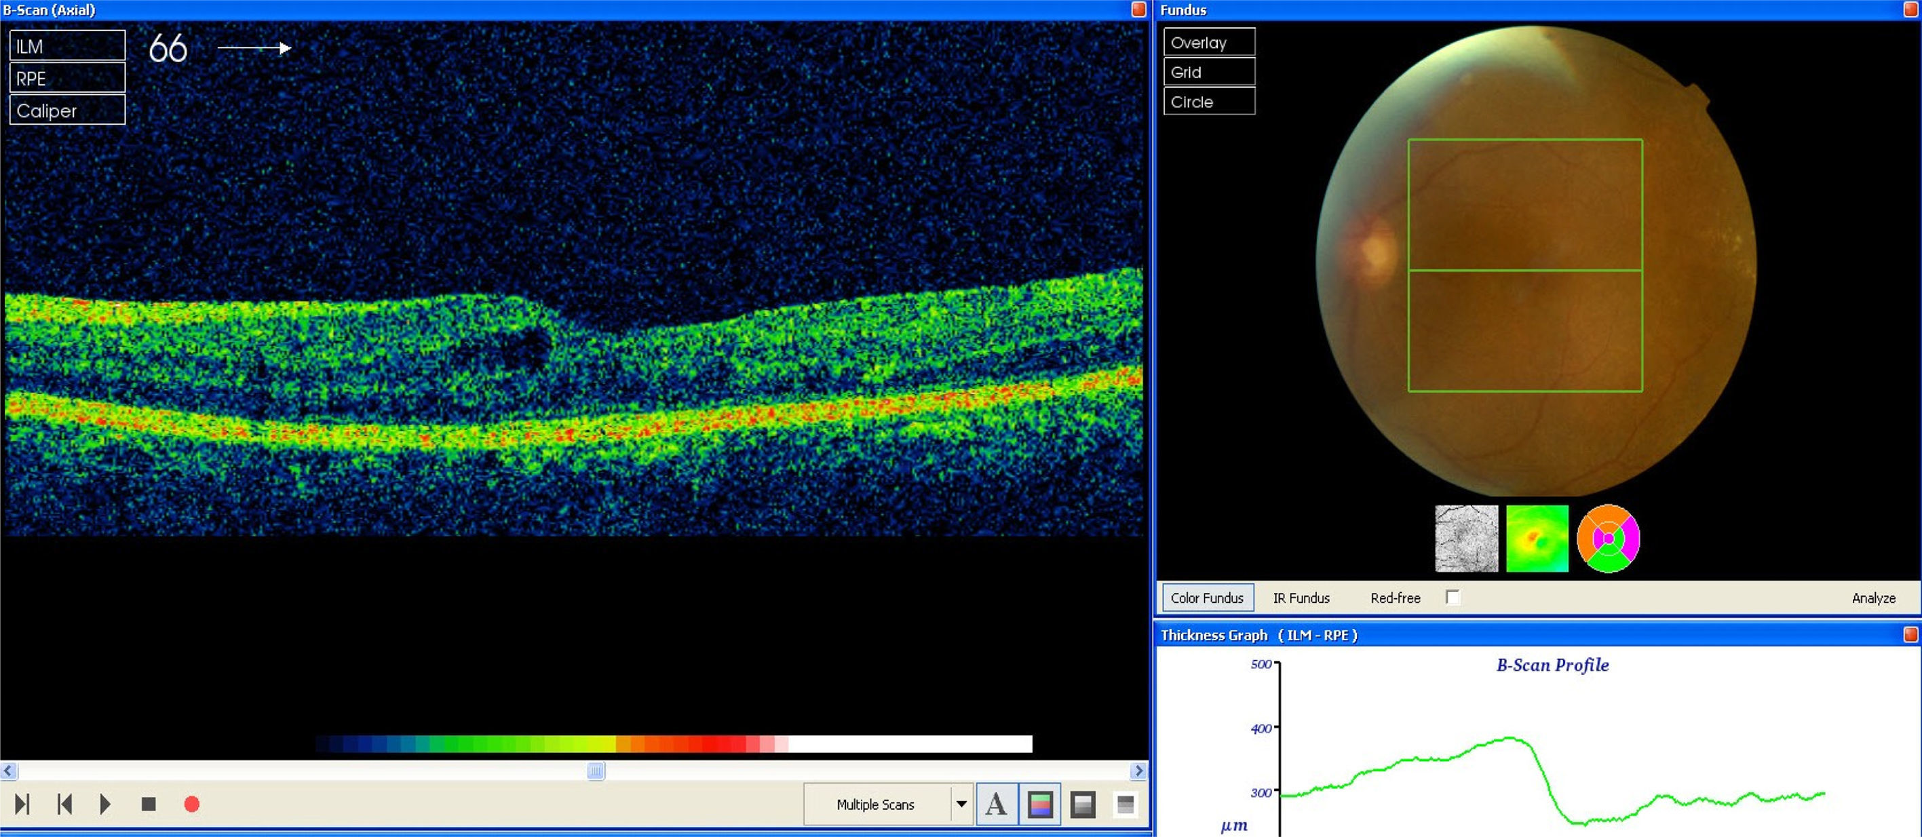1922x837 pixels.
Task: Toggle the RPE layer overlay
Action: (67, 78)
